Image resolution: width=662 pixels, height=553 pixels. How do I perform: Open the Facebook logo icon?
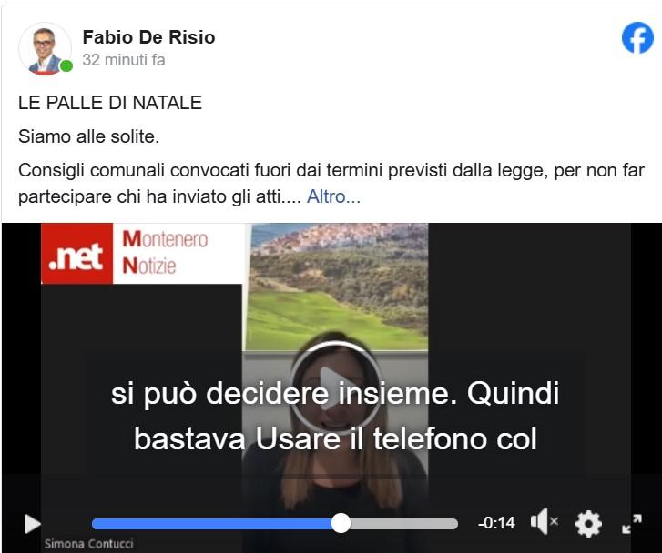click(637, 37)
